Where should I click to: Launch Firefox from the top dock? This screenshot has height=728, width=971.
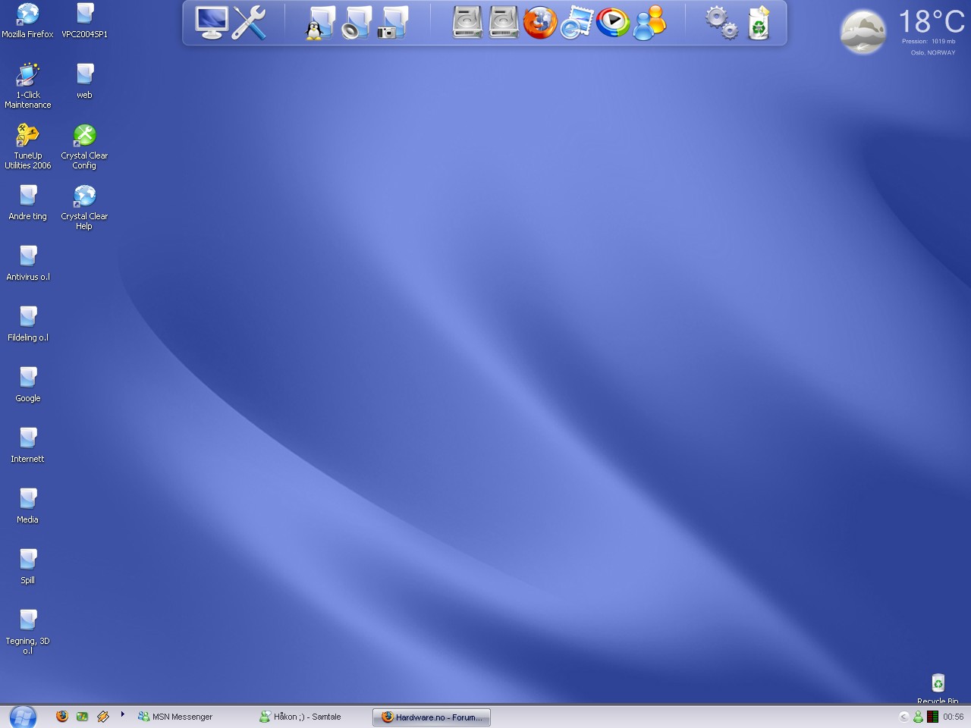click(x=540, y=23)
